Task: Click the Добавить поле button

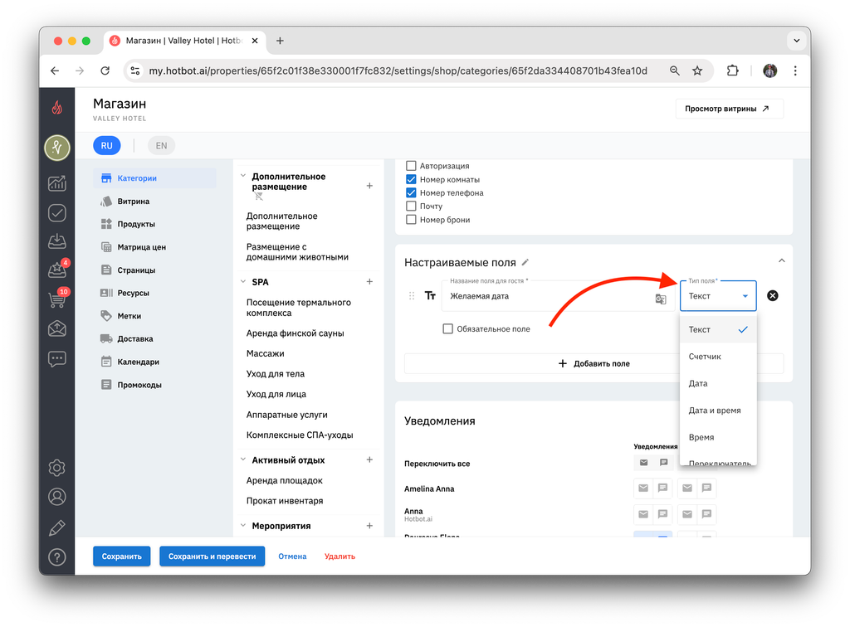Action: pos(594,363)
